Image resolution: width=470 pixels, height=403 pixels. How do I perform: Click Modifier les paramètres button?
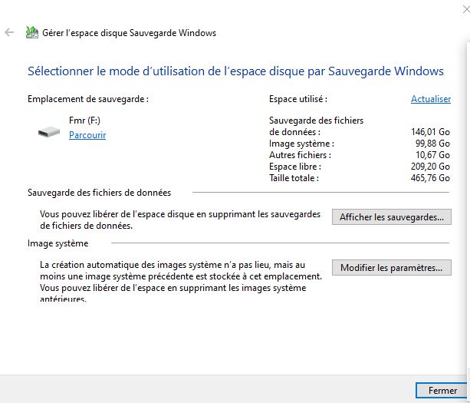click(392, 268)
